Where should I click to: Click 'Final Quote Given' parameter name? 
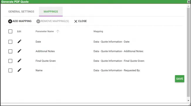pos(46,61)
